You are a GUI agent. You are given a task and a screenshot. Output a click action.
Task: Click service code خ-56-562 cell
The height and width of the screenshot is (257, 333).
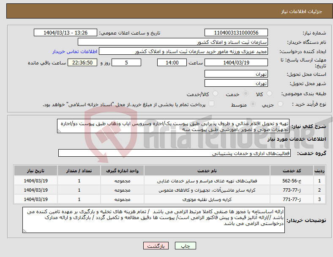coord(292,181)
